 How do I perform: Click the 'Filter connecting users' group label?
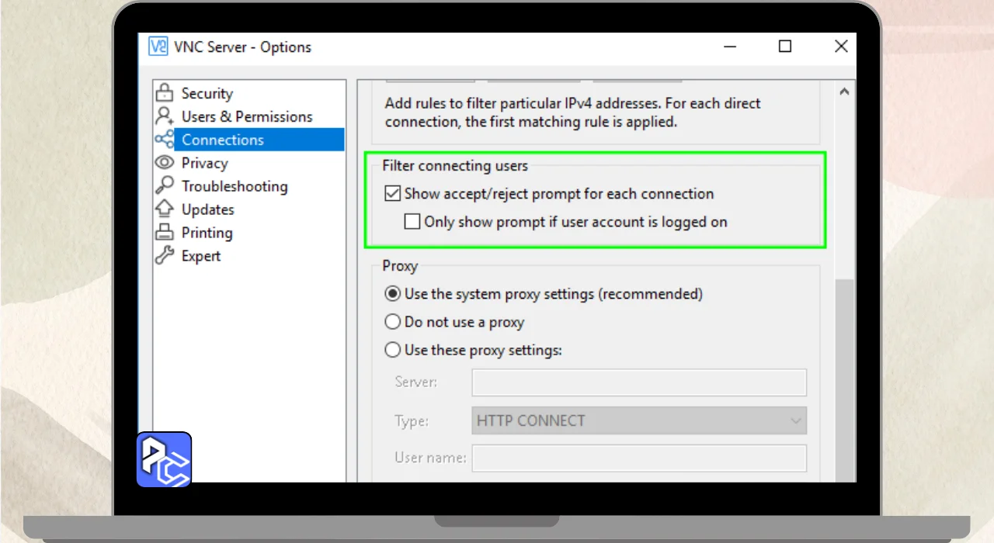click(455, 166)
